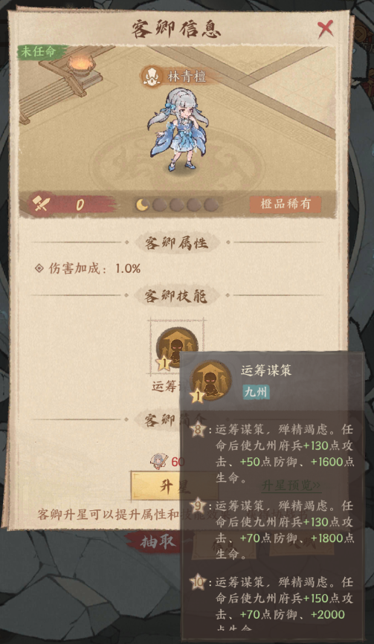Tap the skill icon under 客卿技能

[x=176, y=347]
